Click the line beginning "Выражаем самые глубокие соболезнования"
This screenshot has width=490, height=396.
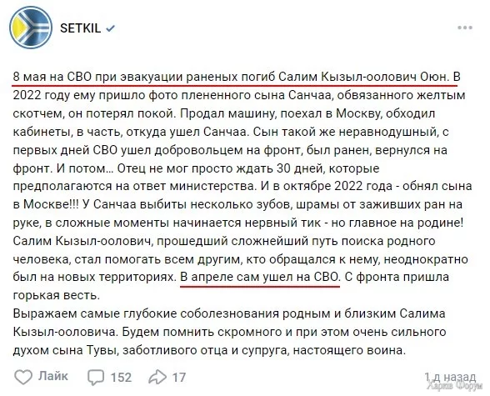coord(229,313)
